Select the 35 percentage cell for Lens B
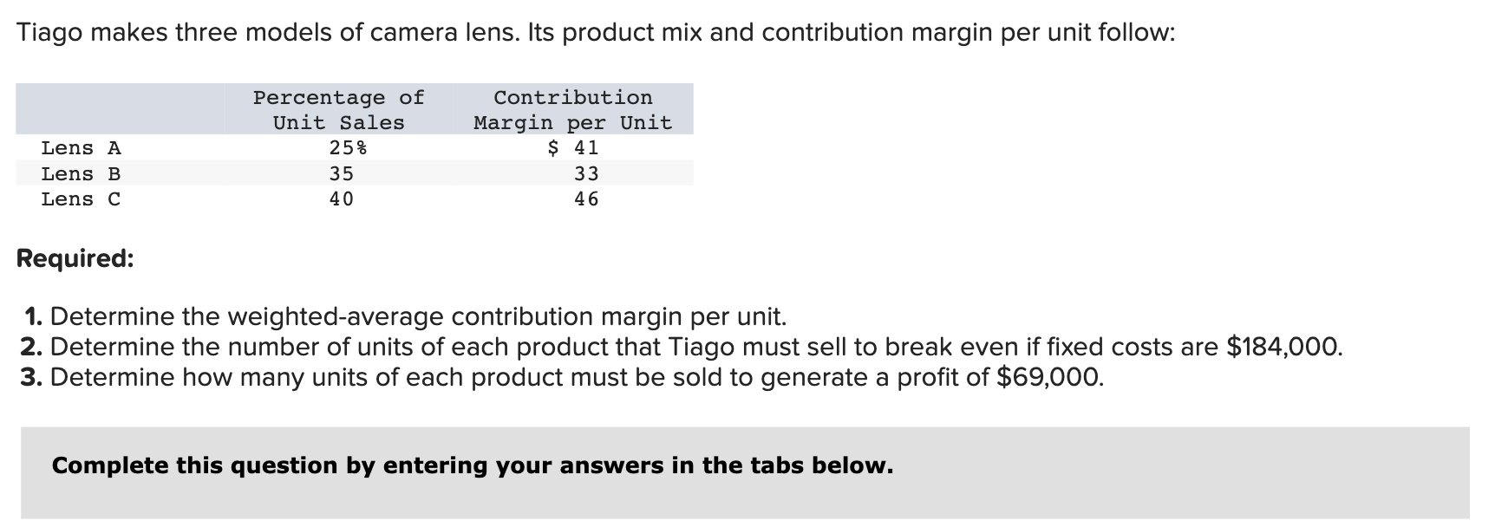The image size is (1495, 527). point(342,174)
